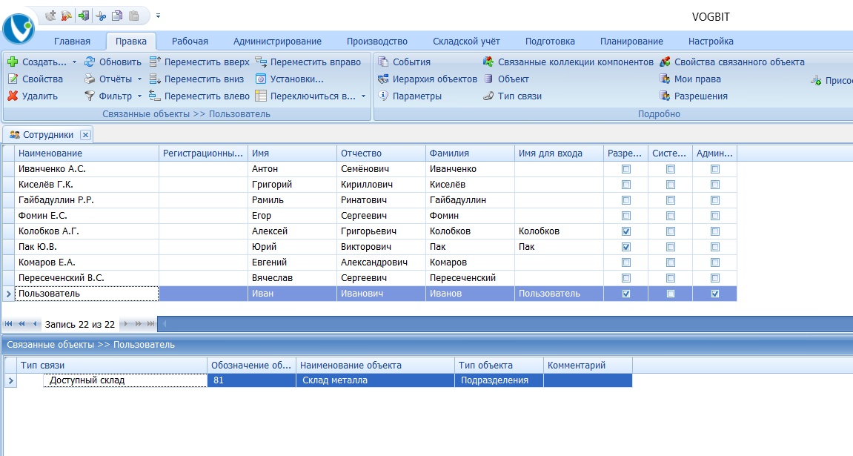The height and width of the screenshot is (456, 853).
Task: Expand the Создать dropdown arrow
Action: click(73, 62)
